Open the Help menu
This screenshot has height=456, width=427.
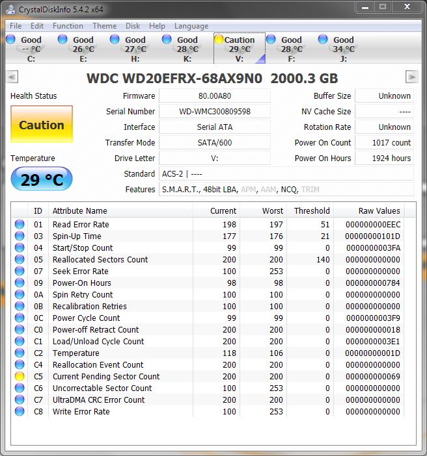pyautogui.click(x=157, y=26)
